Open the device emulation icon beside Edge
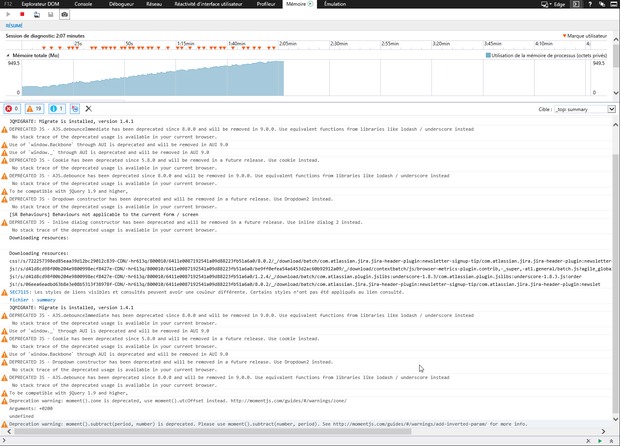 point(545,4)
